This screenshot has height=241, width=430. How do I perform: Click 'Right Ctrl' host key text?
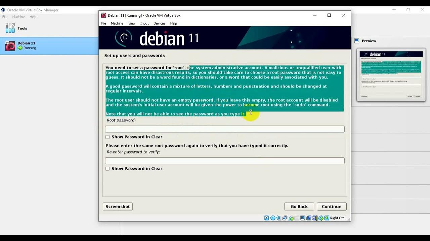[x=337, y=218]
